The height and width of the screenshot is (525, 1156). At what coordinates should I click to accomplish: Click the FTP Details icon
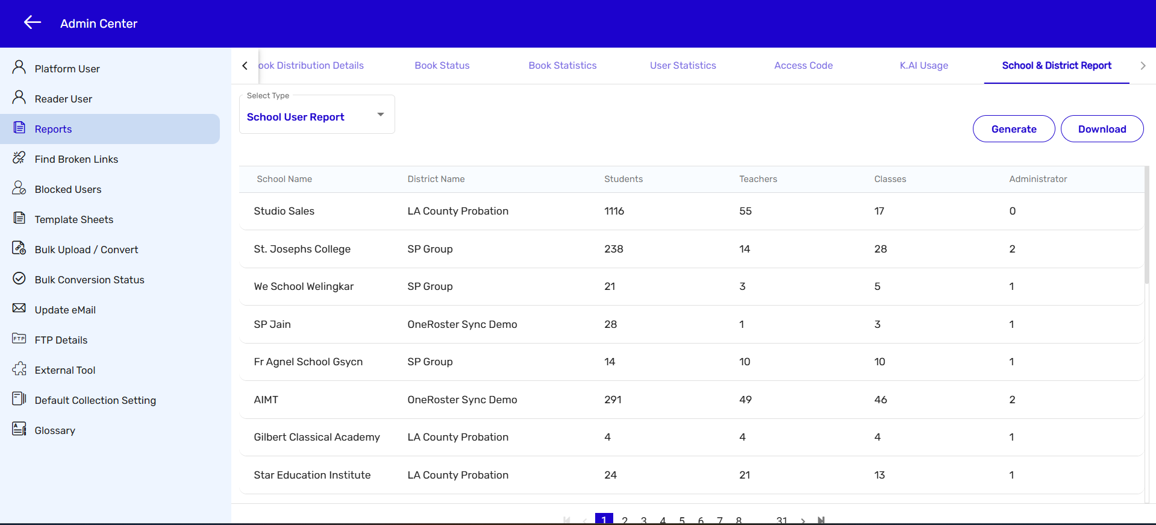tap(19, 339)
